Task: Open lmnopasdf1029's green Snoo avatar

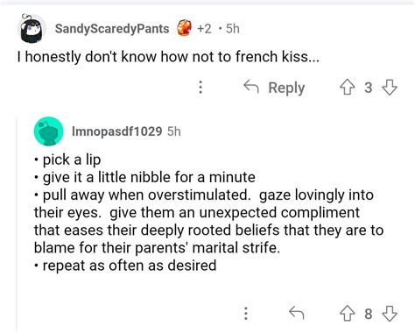Action: click(x=49, y=131)
